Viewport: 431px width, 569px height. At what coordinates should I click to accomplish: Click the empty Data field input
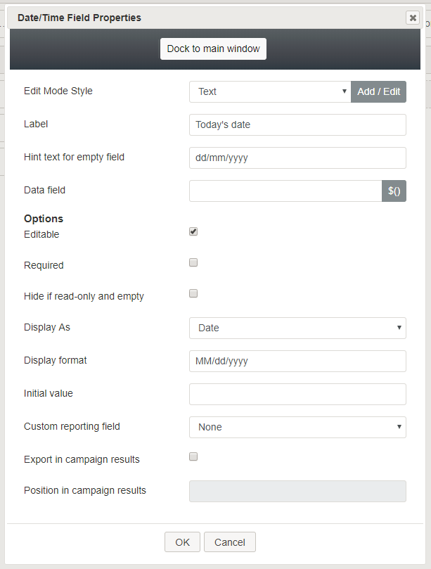(285, 191)
